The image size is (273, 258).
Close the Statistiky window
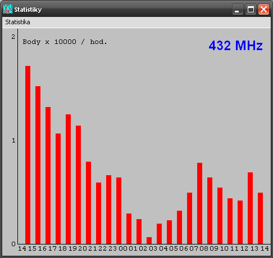tap(263, 9)
